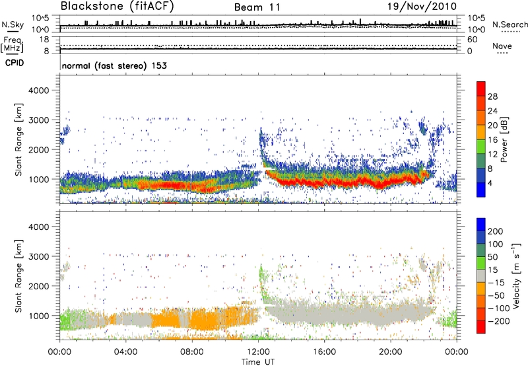528x366 pixels.
Task: Select the '28' label on power colorbar
Action: 492,96
